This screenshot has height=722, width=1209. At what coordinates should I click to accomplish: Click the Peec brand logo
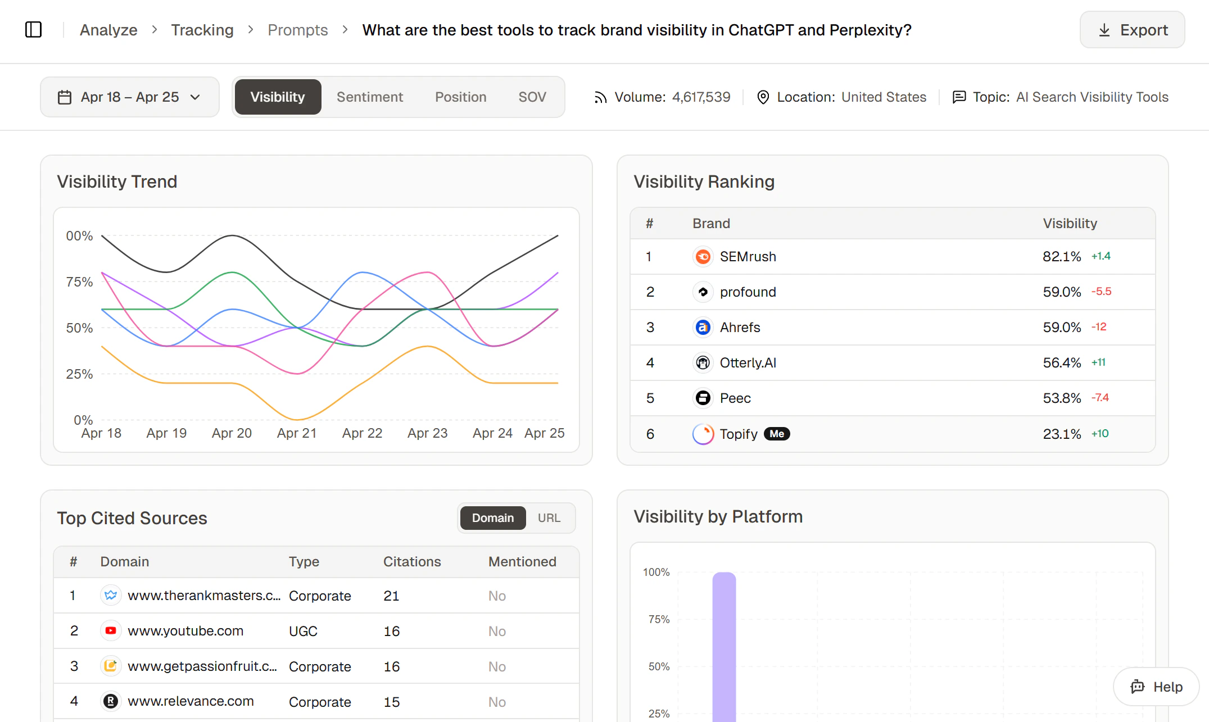pyautogui.click(x=703, y=398)
